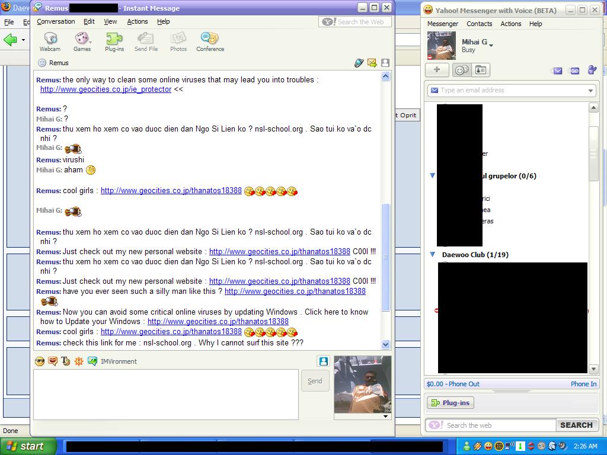This screenshot has height=455, width=607.
Task: Click the contact profile icon beside Remus's name
Action: click(x=385, y=63)
